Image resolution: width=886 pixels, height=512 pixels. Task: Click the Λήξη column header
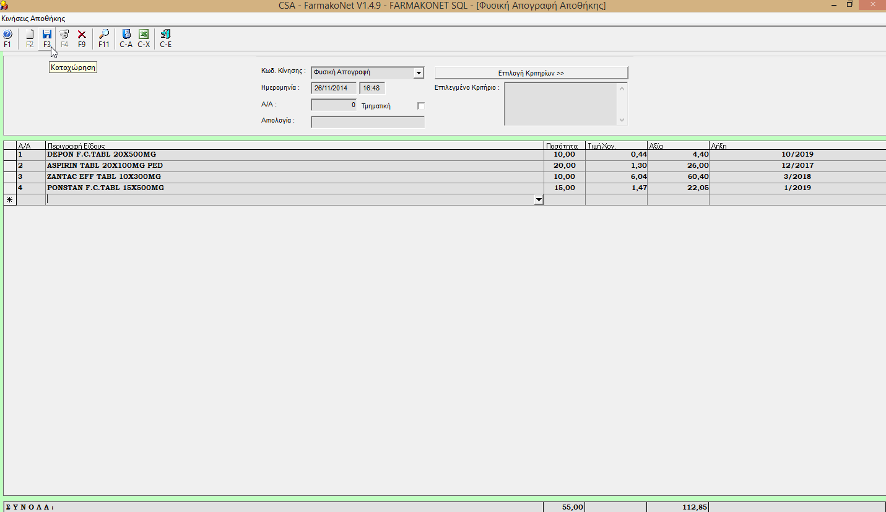click(x=797, y=145)
